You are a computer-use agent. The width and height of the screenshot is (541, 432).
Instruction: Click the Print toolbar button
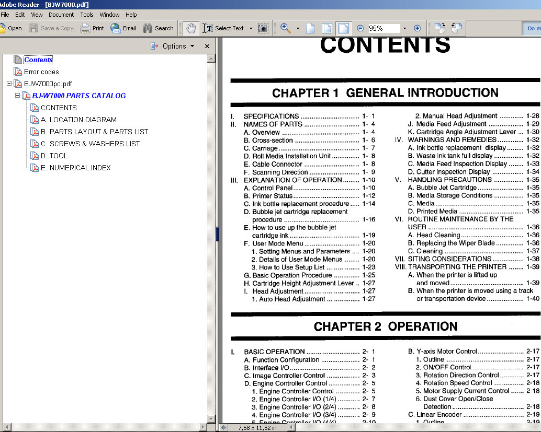click(92, 28)
